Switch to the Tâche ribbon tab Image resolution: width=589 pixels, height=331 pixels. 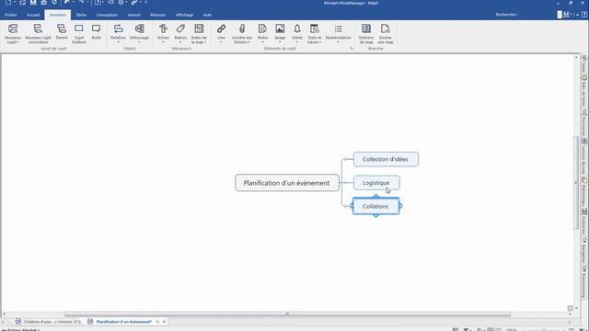(x=81, y=15)
